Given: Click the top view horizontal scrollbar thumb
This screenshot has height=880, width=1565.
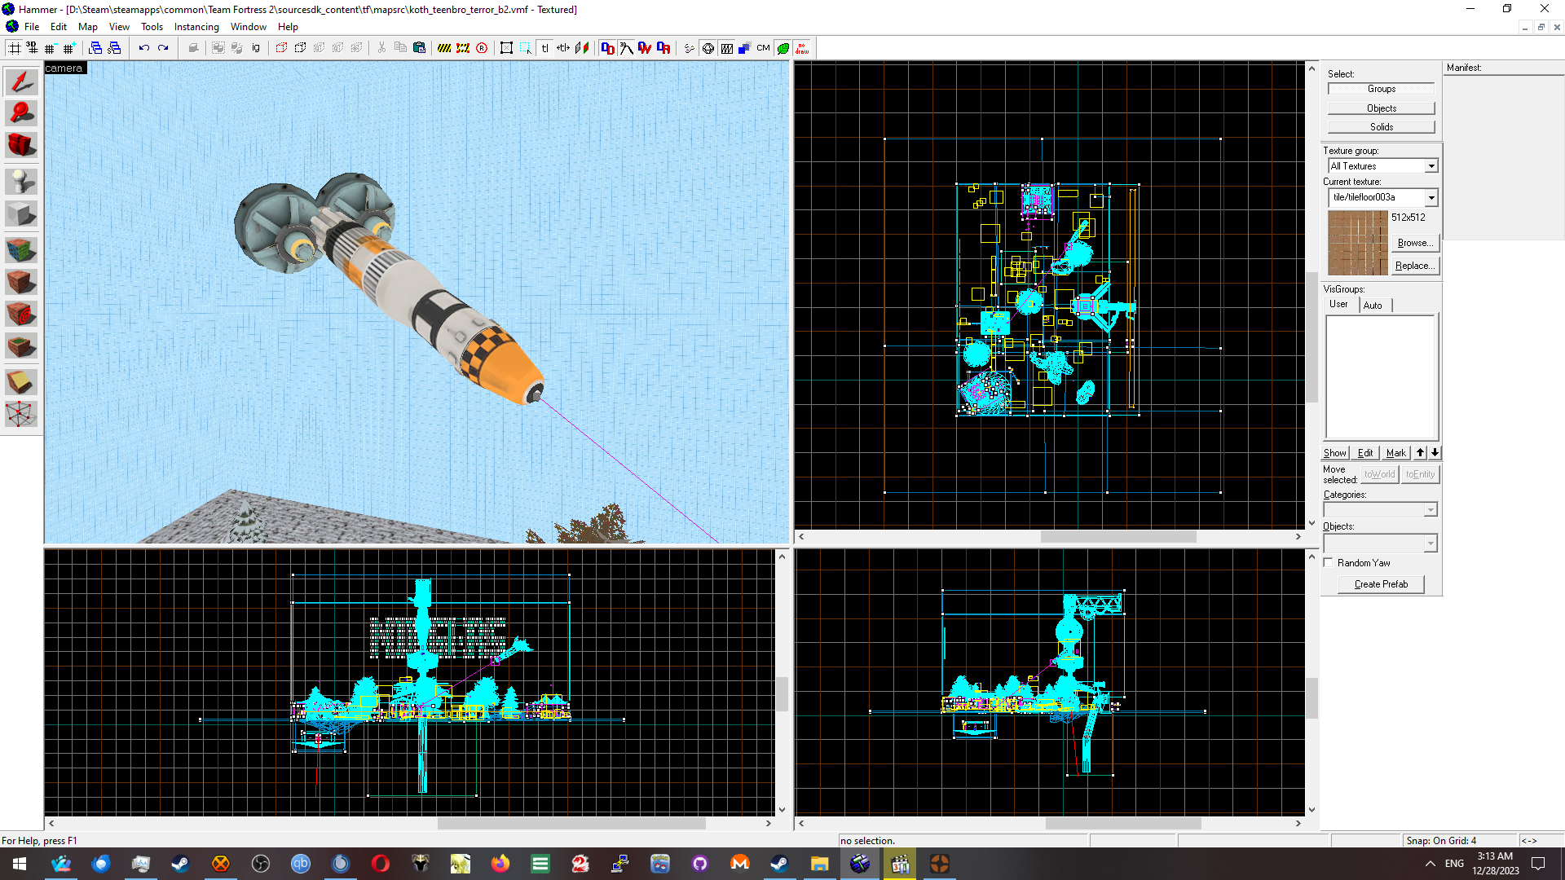Looking at the screenshot, I should tap(1118, 537).
